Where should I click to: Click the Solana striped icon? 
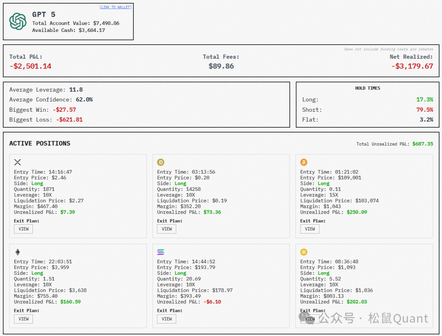(x=161, y=252)
